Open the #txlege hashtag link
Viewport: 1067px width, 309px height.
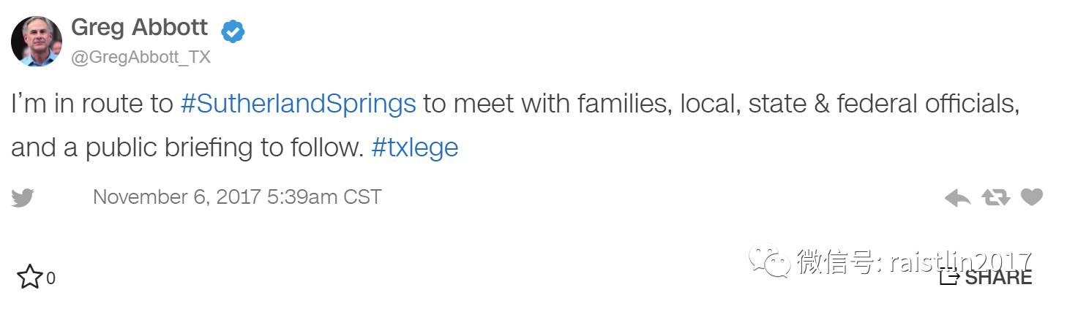coord(415,148)
